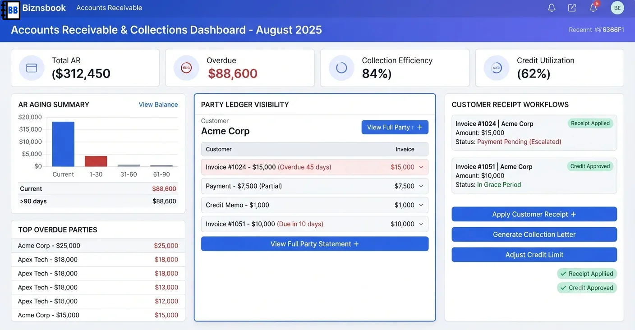
Task: Click the View Full Party button
Action: click(395, 127)
